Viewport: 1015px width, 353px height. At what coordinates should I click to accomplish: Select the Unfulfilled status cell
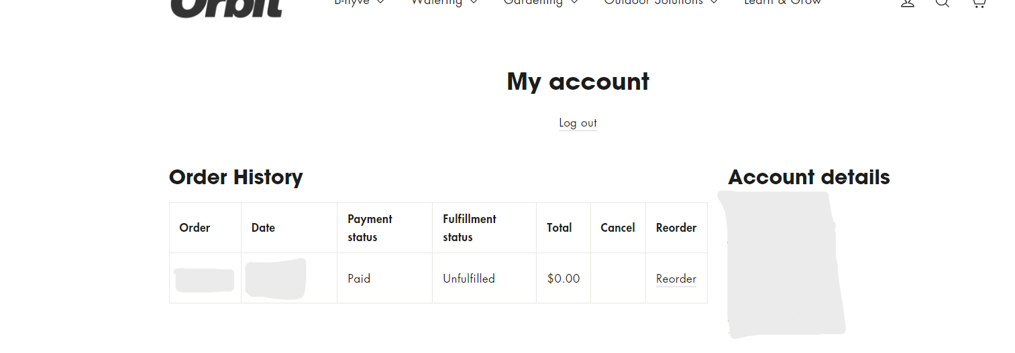[x=469, y=279]
